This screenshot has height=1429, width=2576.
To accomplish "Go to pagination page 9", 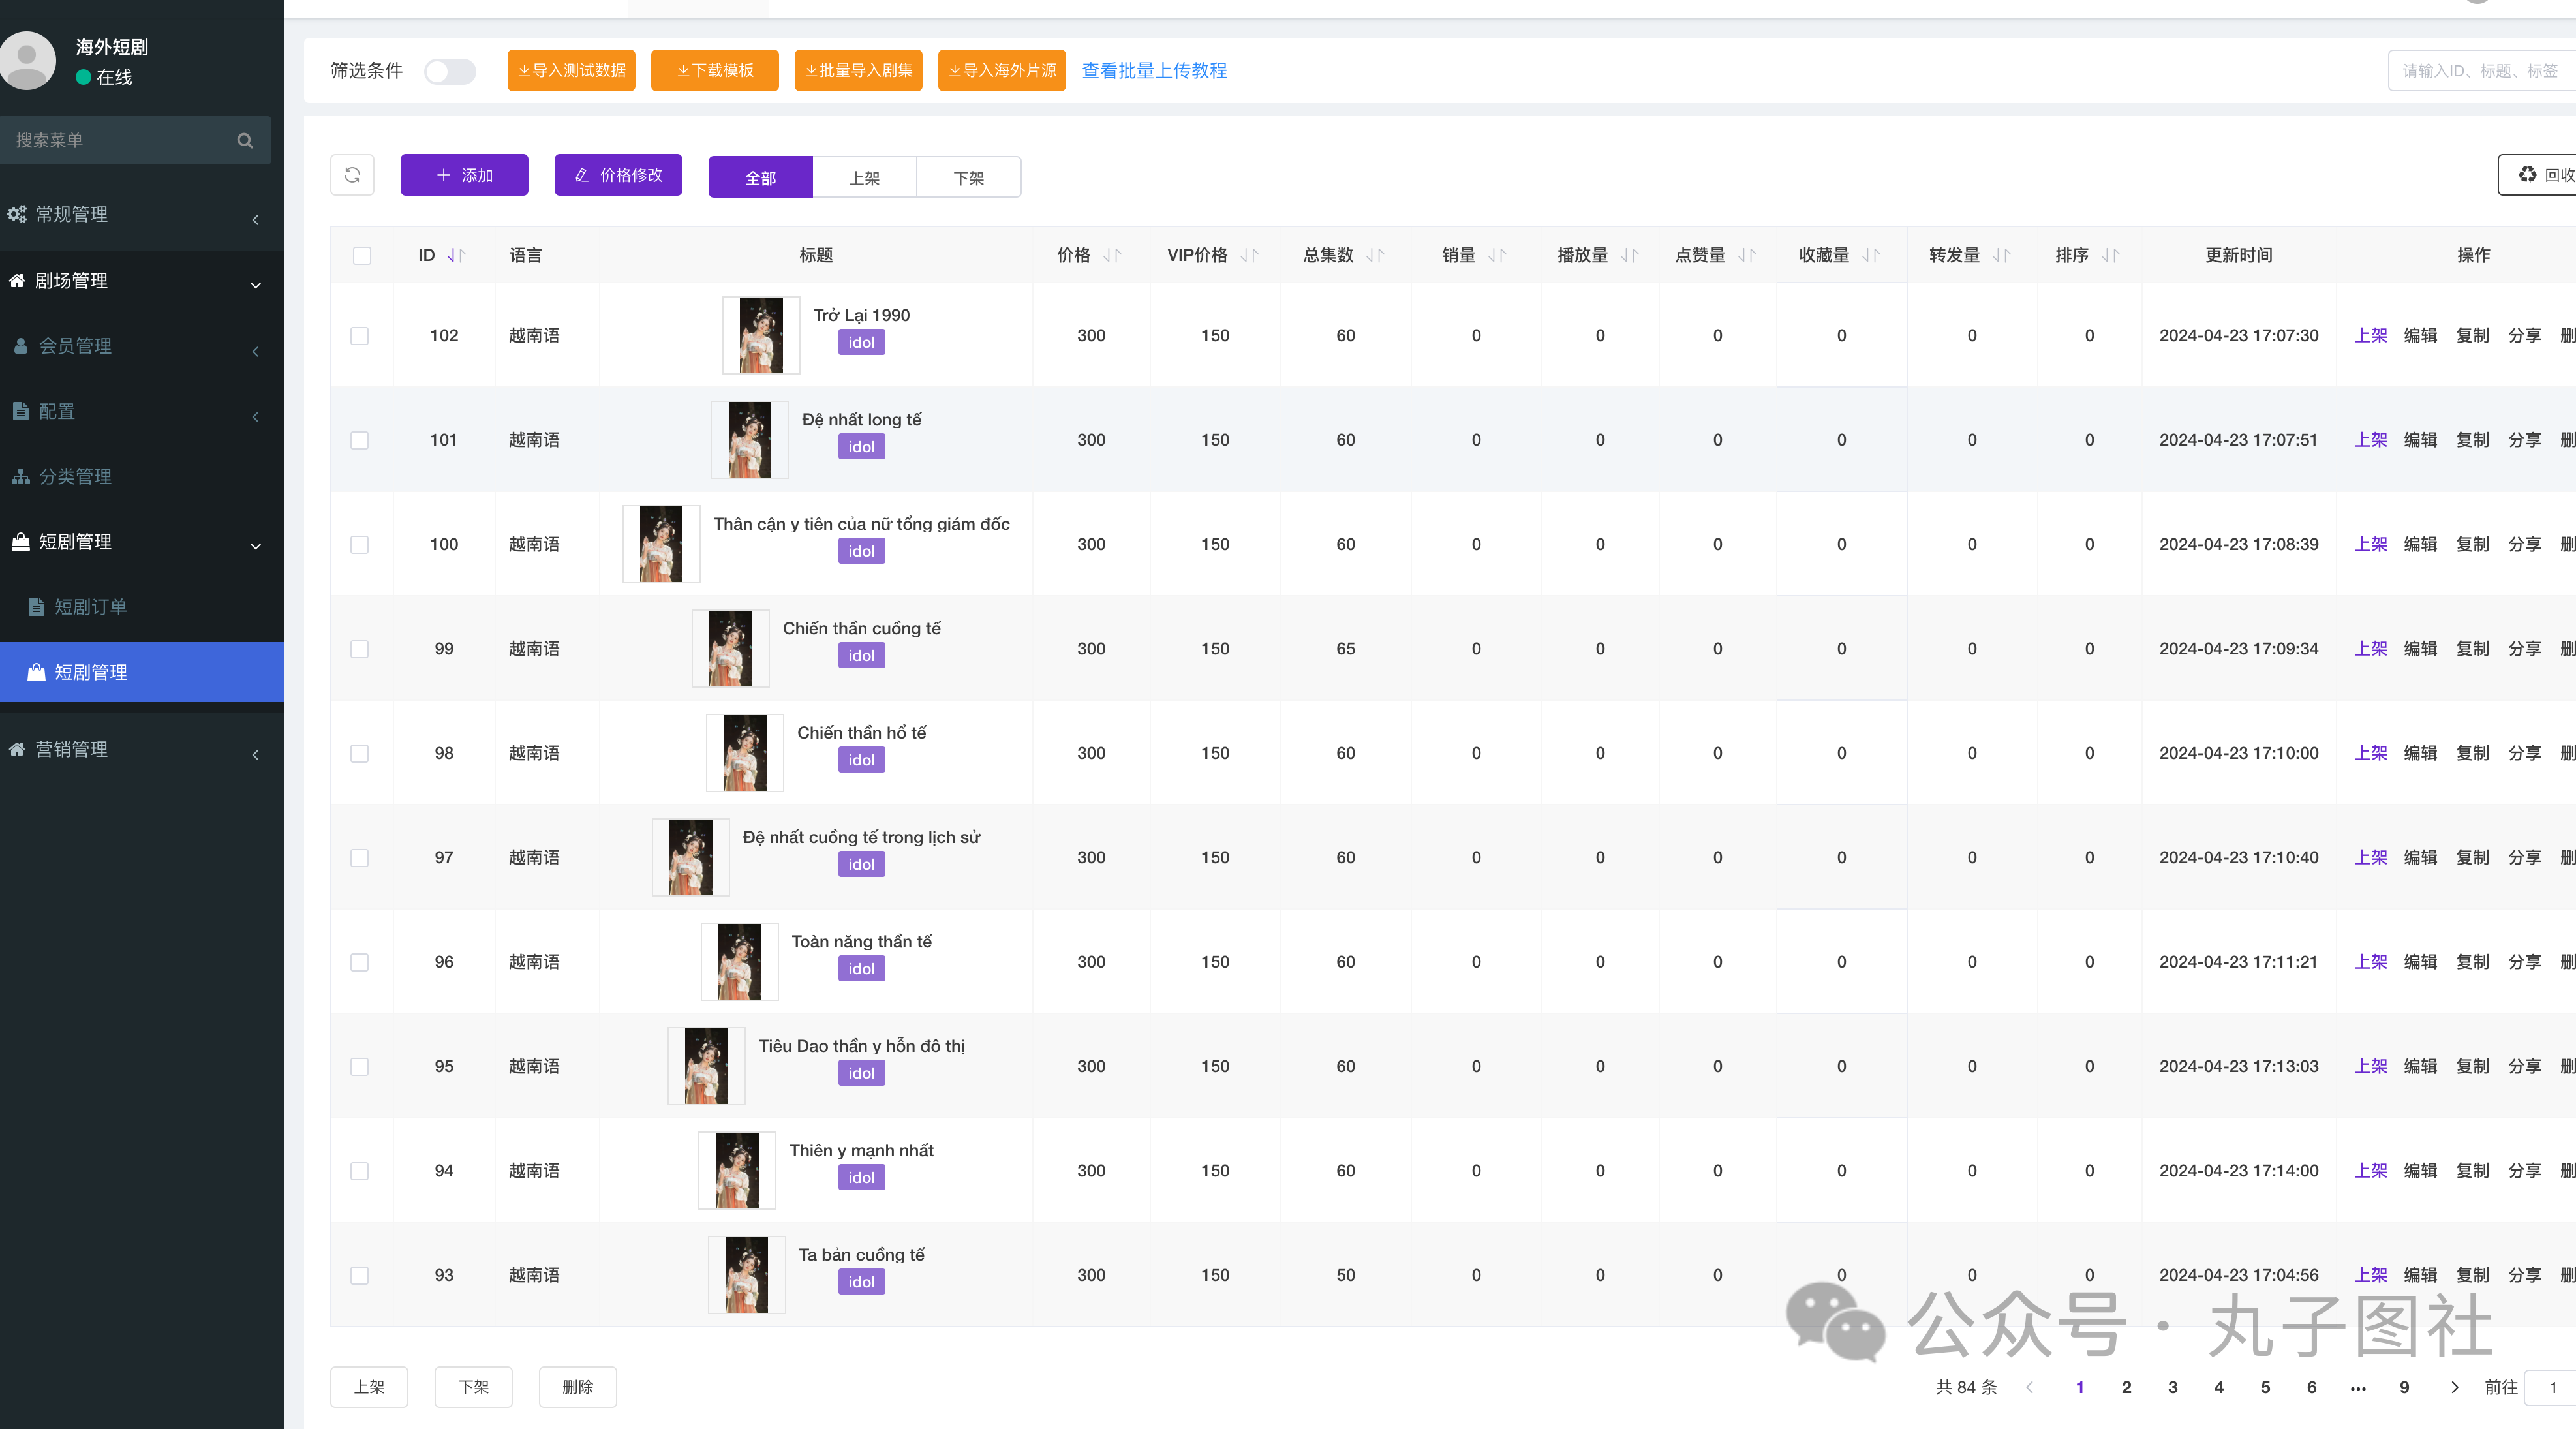I will click(x=2404, y=1388).
